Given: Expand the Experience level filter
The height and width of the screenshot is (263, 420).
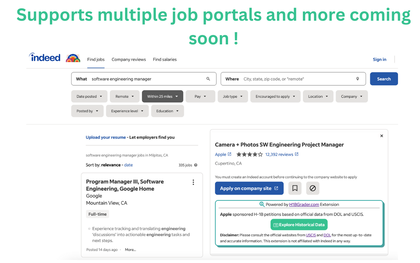Looking at the screenshot, I should [127, 111].
